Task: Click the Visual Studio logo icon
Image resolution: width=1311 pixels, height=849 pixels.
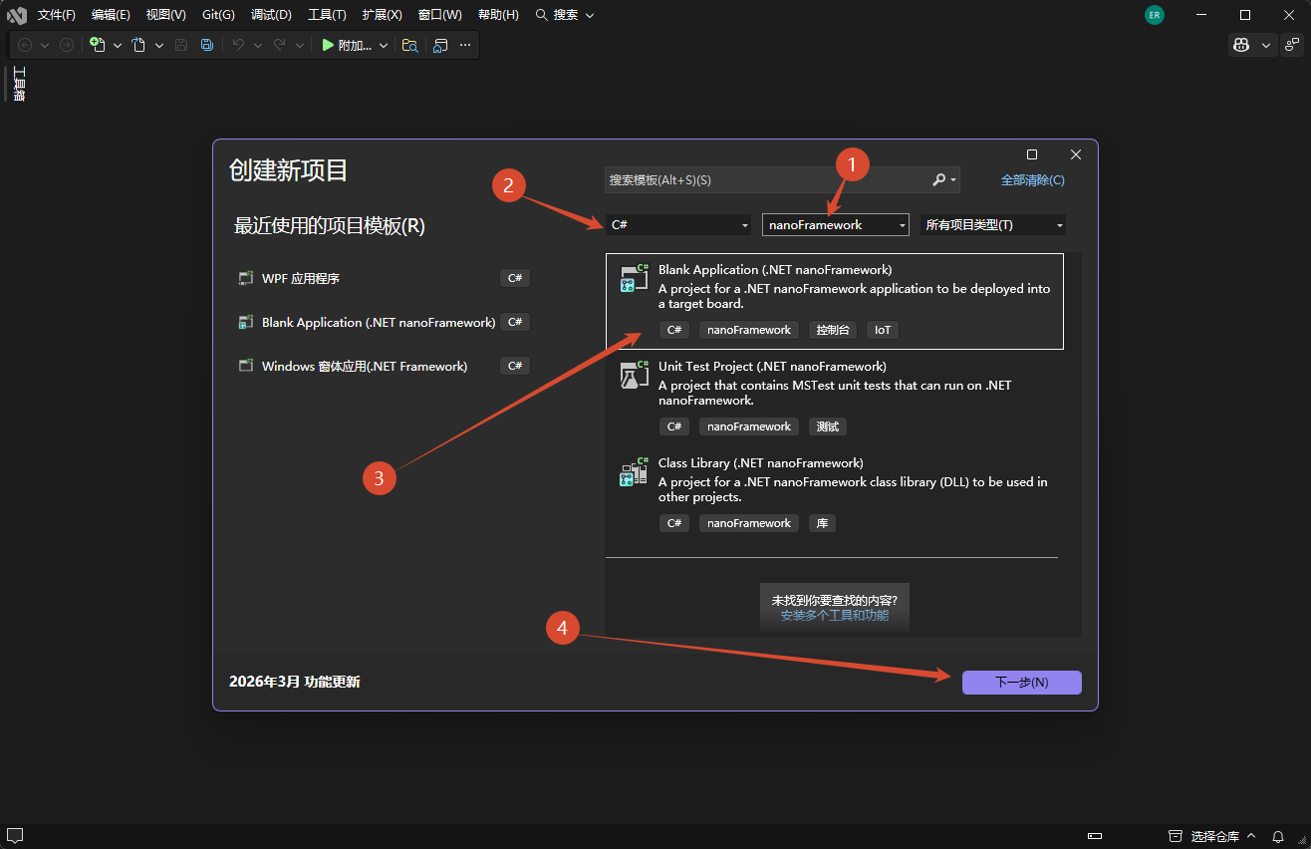Action: (17, 15)
